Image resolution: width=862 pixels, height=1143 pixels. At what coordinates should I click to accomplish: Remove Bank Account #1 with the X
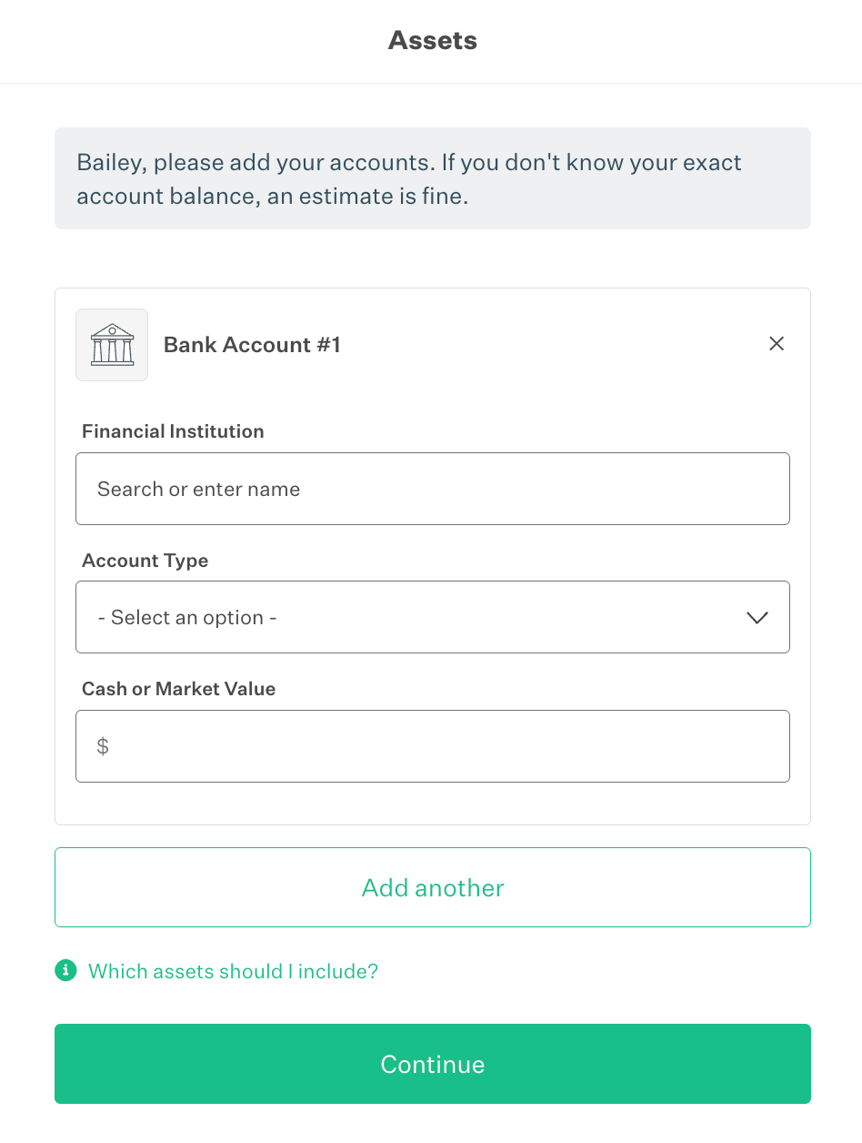(x=777, y=343)
